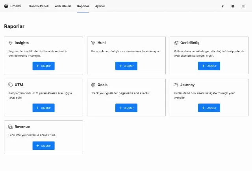Click the Revenue card title
The height and width of the screenshot is (171, 252).
[x=22, y=127]
